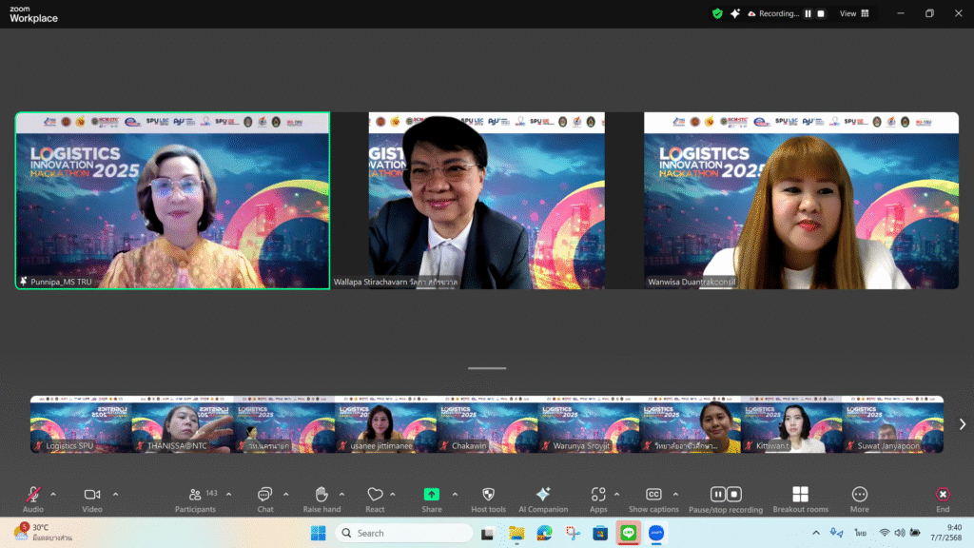Open Microsoft Store from the taskbar

[x=600, y=533]
